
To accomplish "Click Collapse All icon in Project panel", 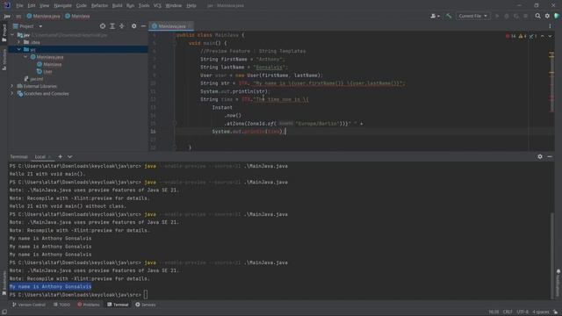I will click(121, 26).
